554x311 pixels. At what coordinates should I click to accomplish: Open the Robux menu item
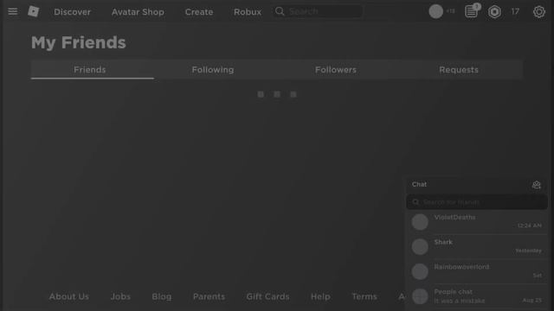pos(248,12)
